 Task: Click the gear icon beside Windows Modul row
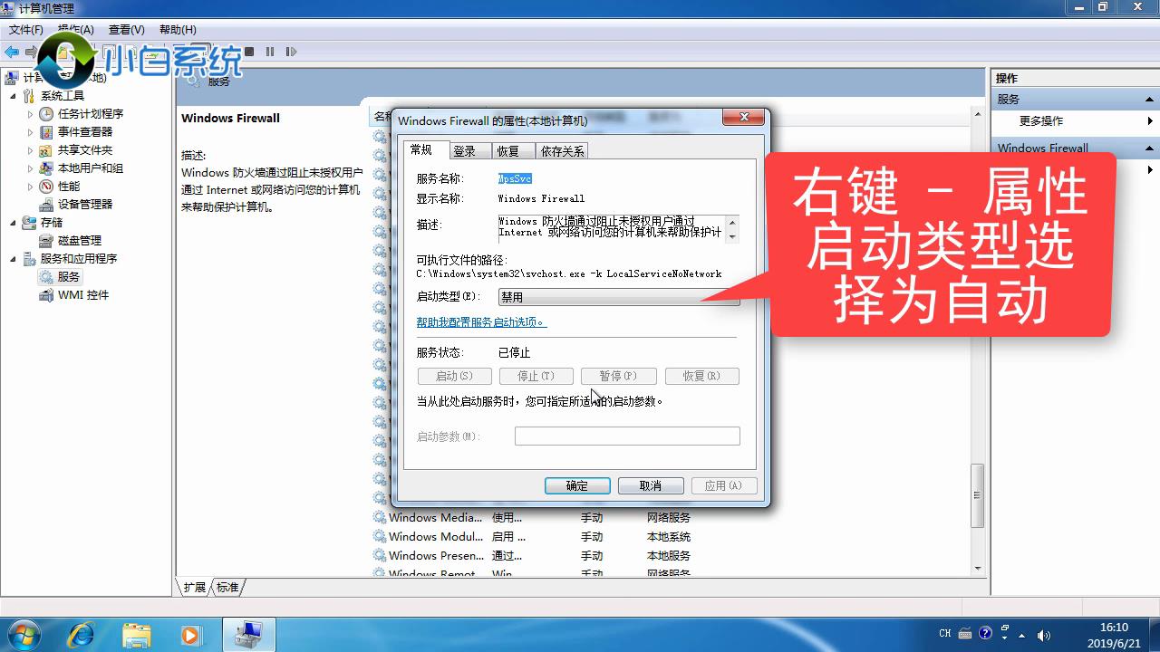click(380, 537)
